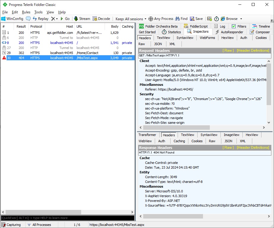The width and height of the screenshot is (274, 228).
Task: Open the Rules menu
Action: coord(26,12)
